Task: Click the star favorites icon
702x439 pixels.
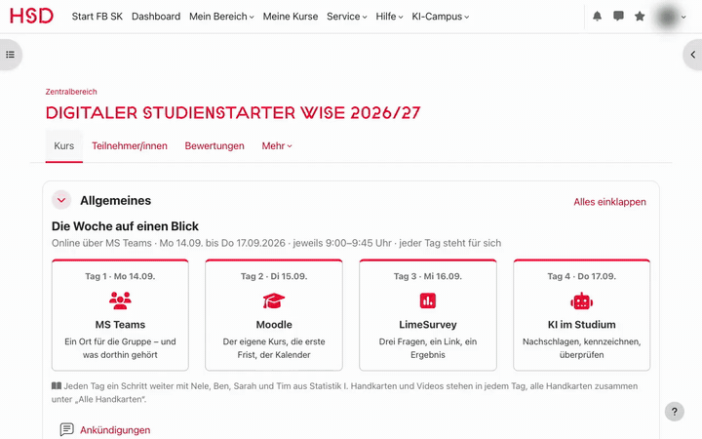Action: (640, 17)
